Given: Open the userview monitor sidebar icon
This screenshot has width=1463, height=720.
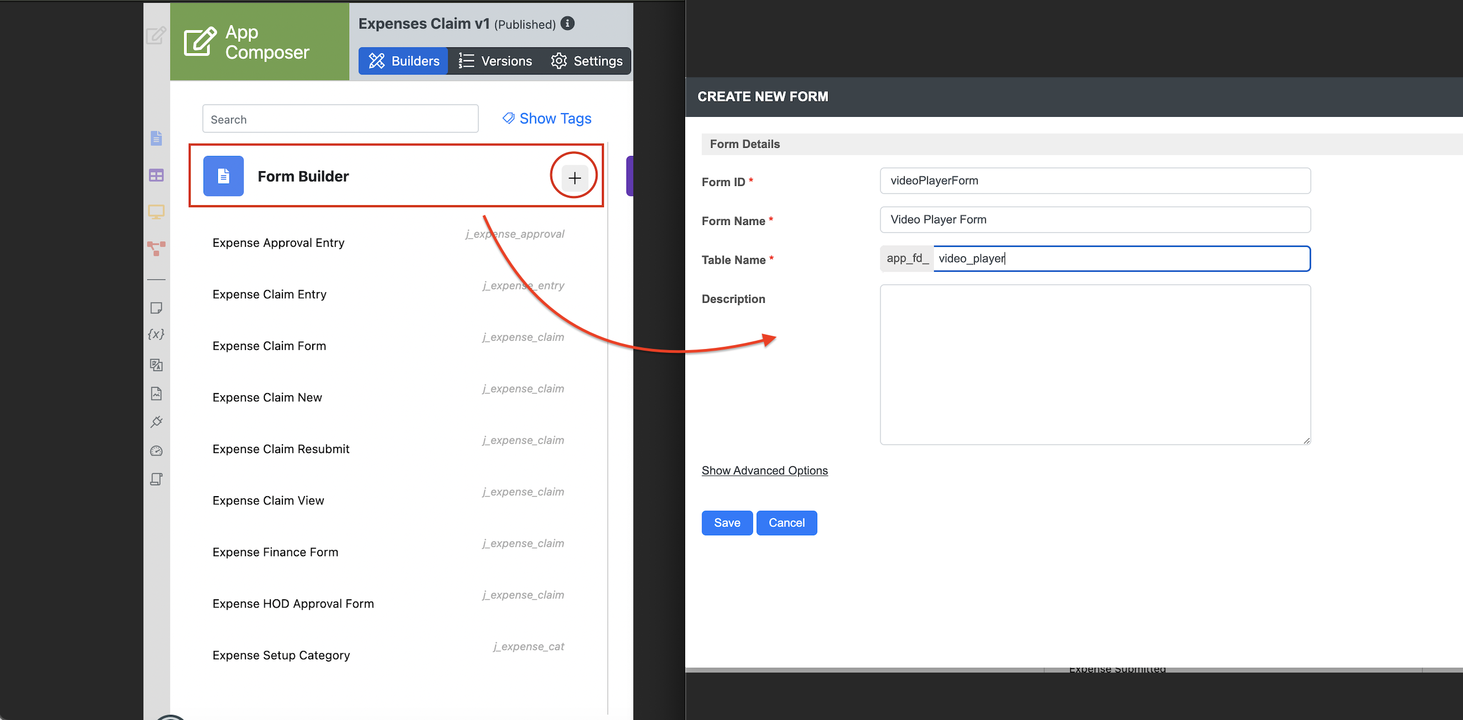Looking at the screenshot, I should click(x=156, y=212).
